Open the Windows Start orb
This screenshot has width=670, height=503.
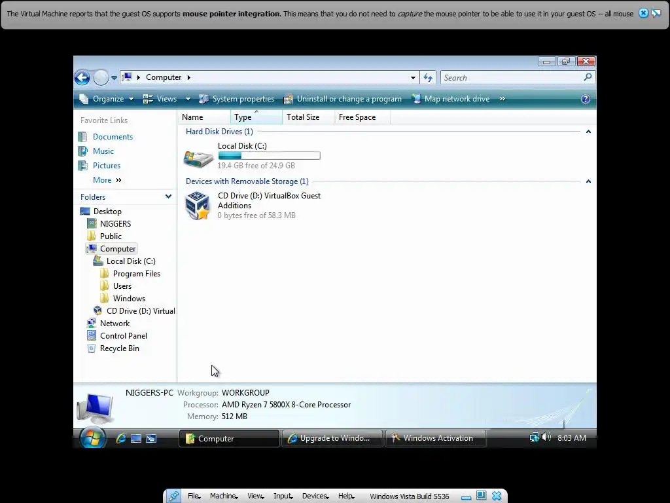93,438
